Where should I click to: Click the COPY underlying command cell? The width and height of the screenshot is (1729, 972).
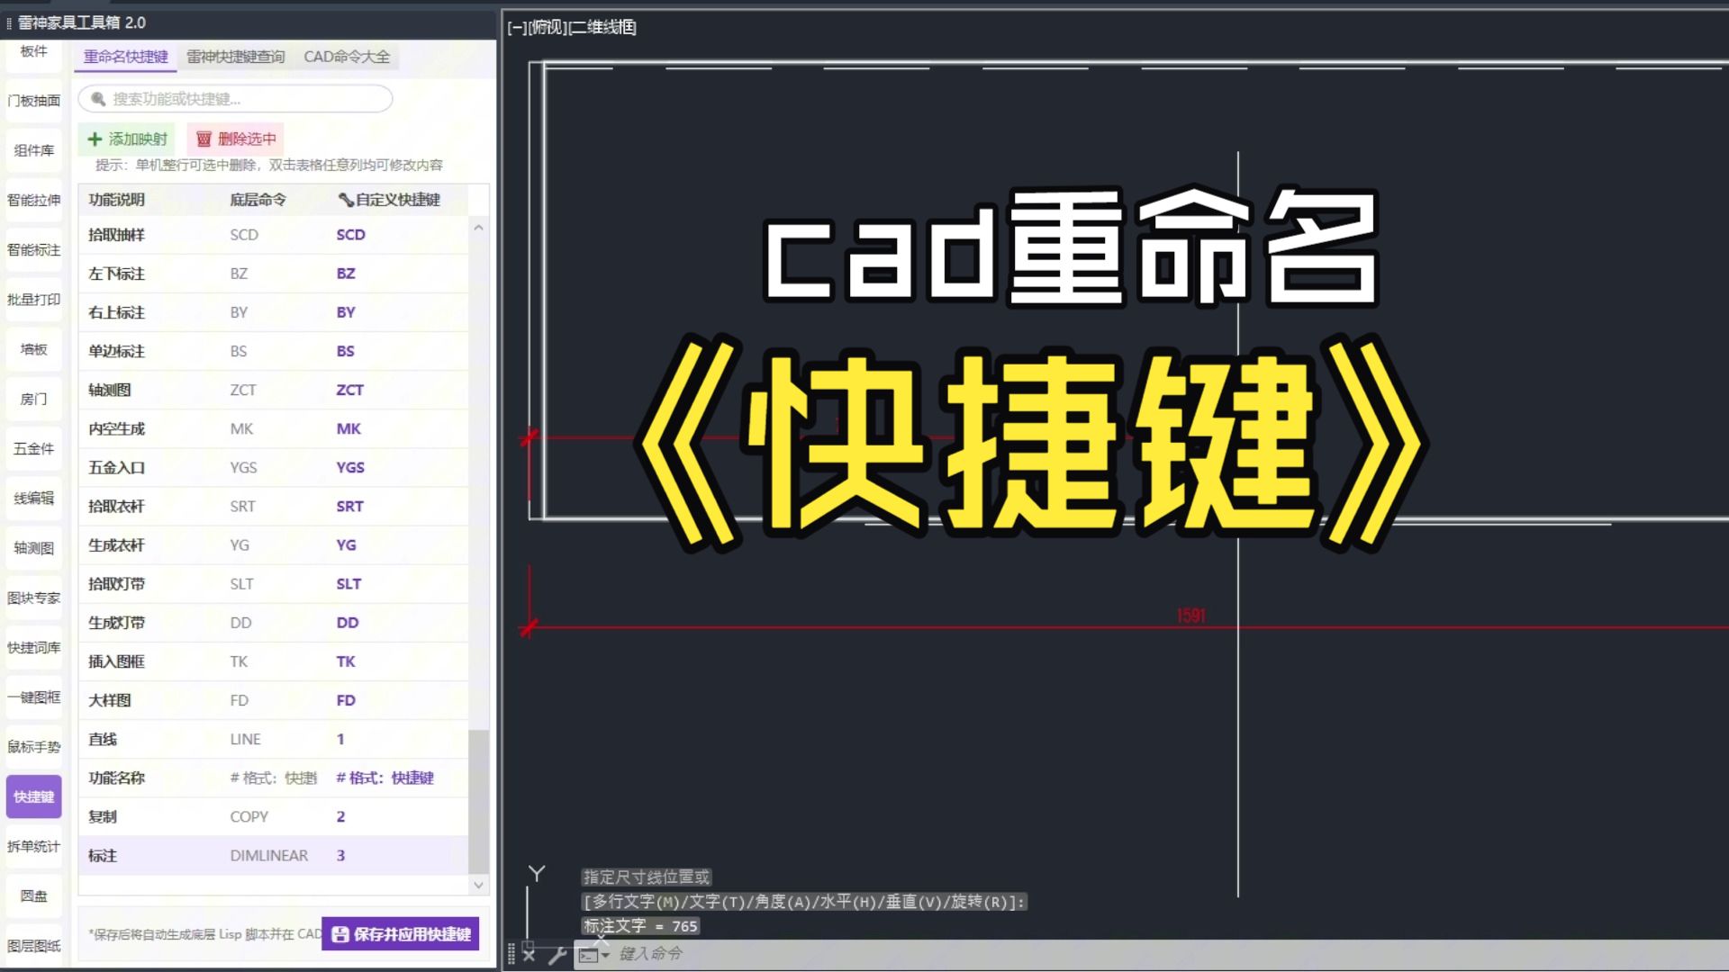[x=249, y=816]
